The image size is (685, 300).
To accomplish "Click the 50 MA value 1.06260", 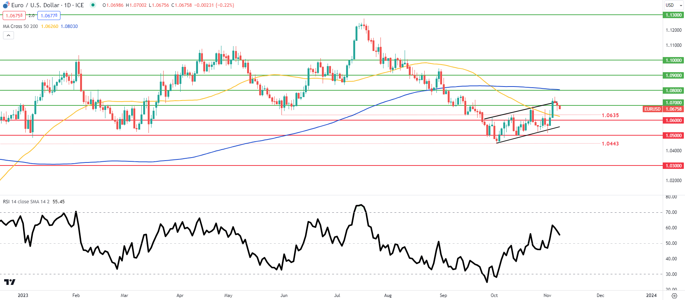I will [49, 26].
